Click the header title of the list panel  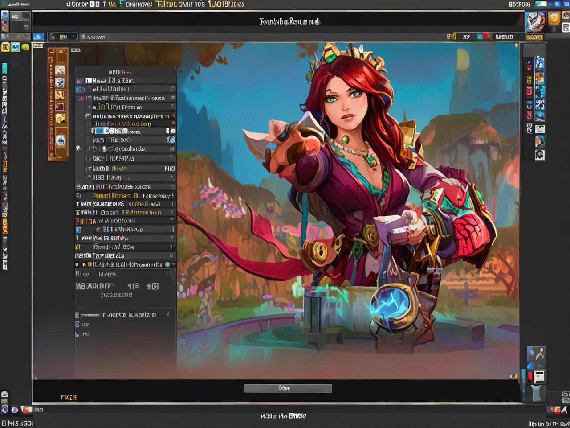[120, 72]
